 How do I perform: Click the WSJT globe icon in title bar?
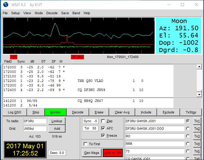click(6, 5)
